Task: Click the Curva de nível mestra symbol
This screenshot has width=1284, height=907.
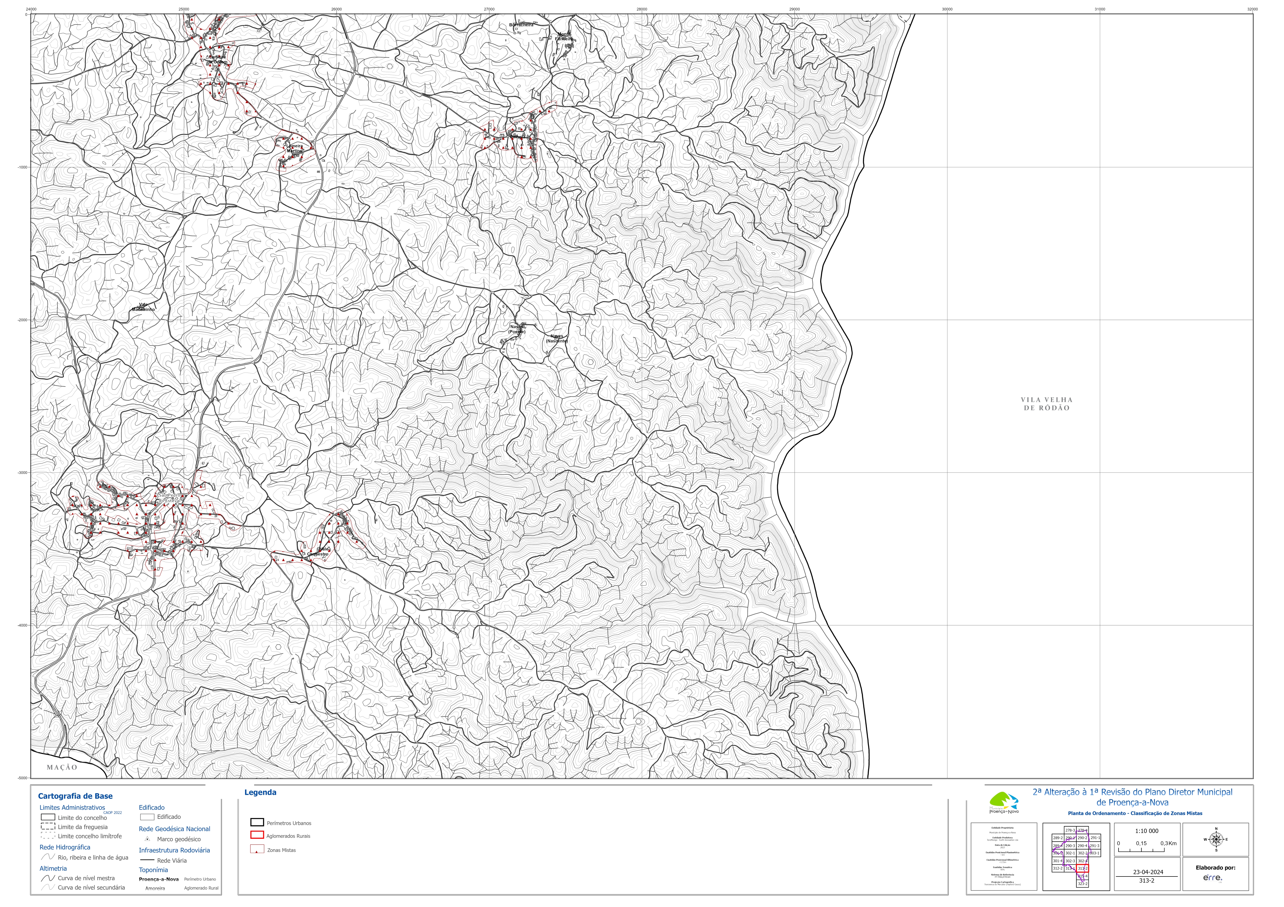Action: [48, 878]
